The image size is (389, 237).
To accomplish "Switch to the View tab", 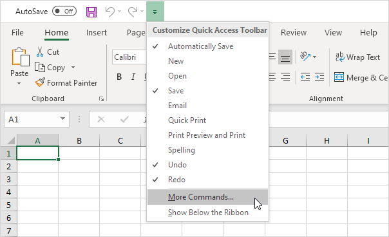I will click(333, 32).
